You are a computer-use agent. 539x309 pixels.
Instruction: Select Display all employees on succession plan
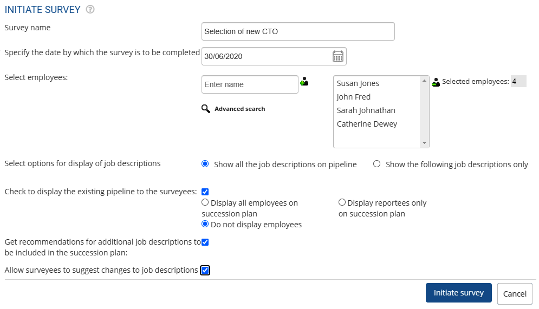tap(205, 202)
